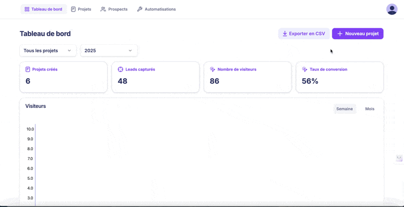Click the 56% conversion value
Screen dimensions: 404x207
[310, 81]
